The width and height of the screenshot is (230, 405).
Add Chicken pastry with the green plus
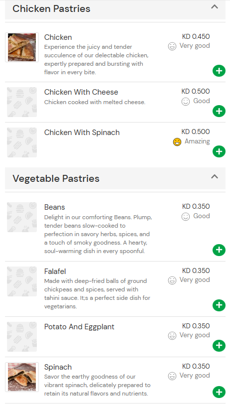click(219, 71)
